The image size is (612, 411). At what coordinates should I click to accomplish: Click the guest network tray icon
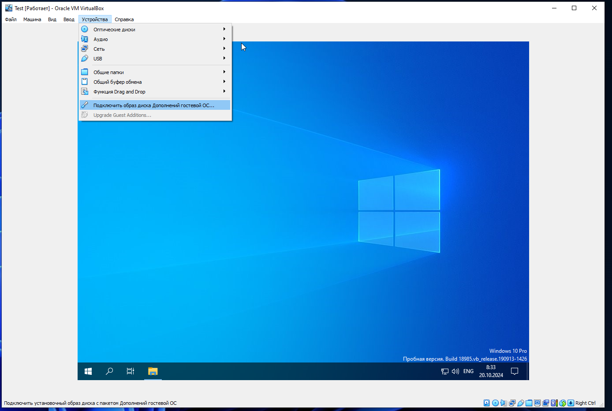coord(445,371)
